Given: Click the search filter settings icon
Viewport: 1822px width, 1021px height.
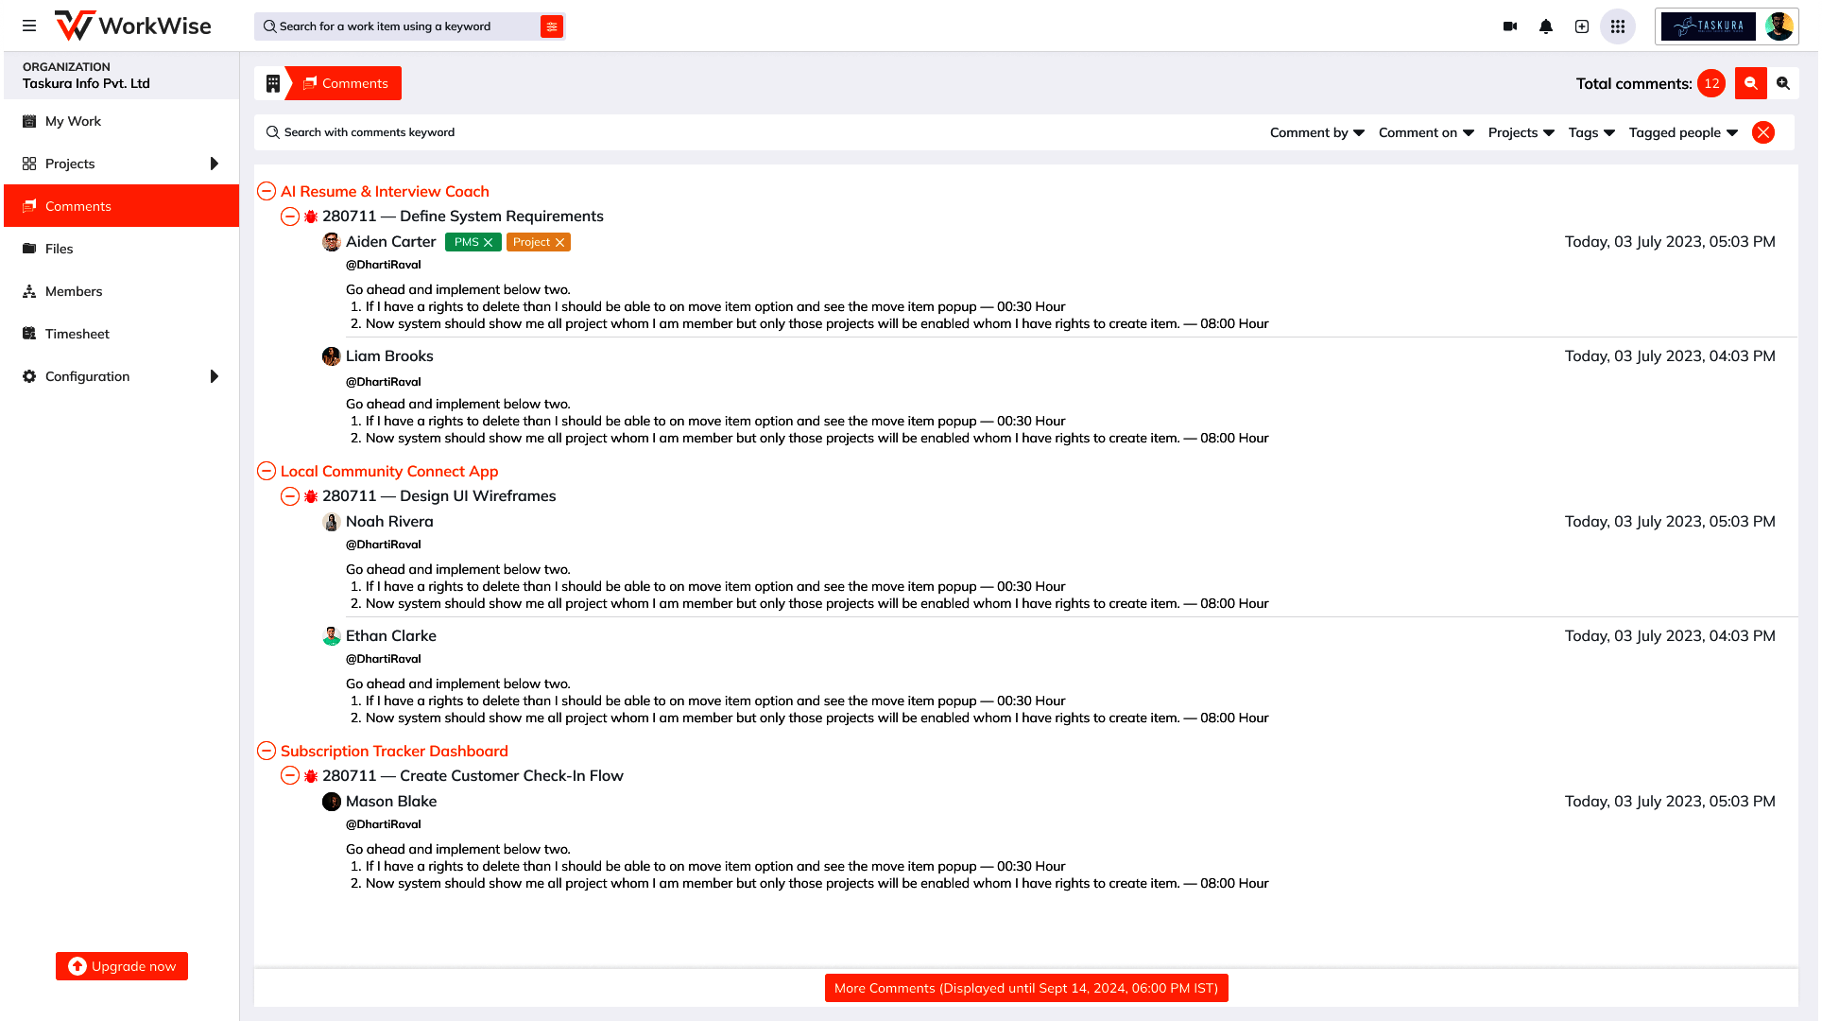Looking at the screenshot, I should click(552, 26).
